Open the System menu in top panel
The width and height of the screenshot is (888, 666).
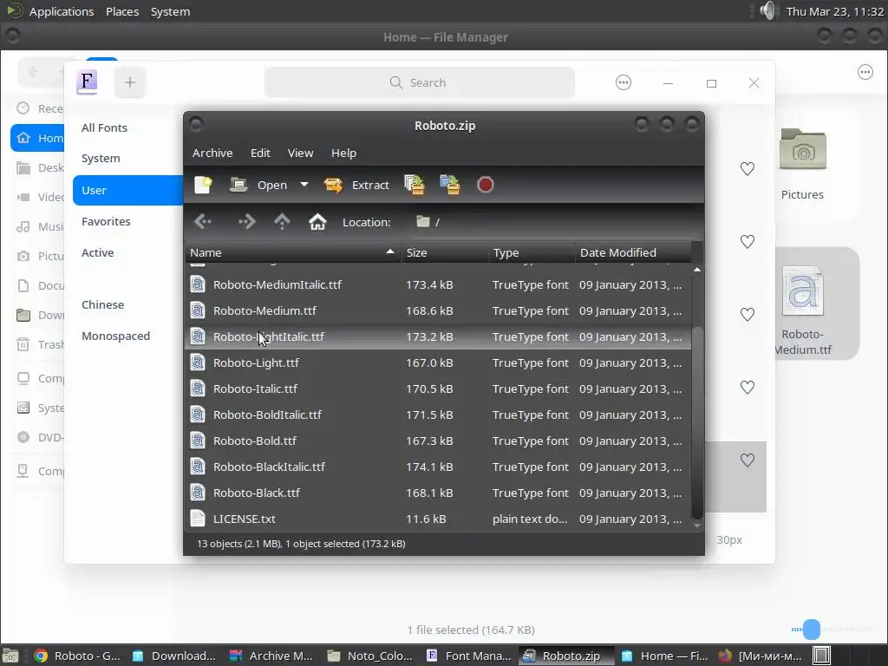coord(171,11)
